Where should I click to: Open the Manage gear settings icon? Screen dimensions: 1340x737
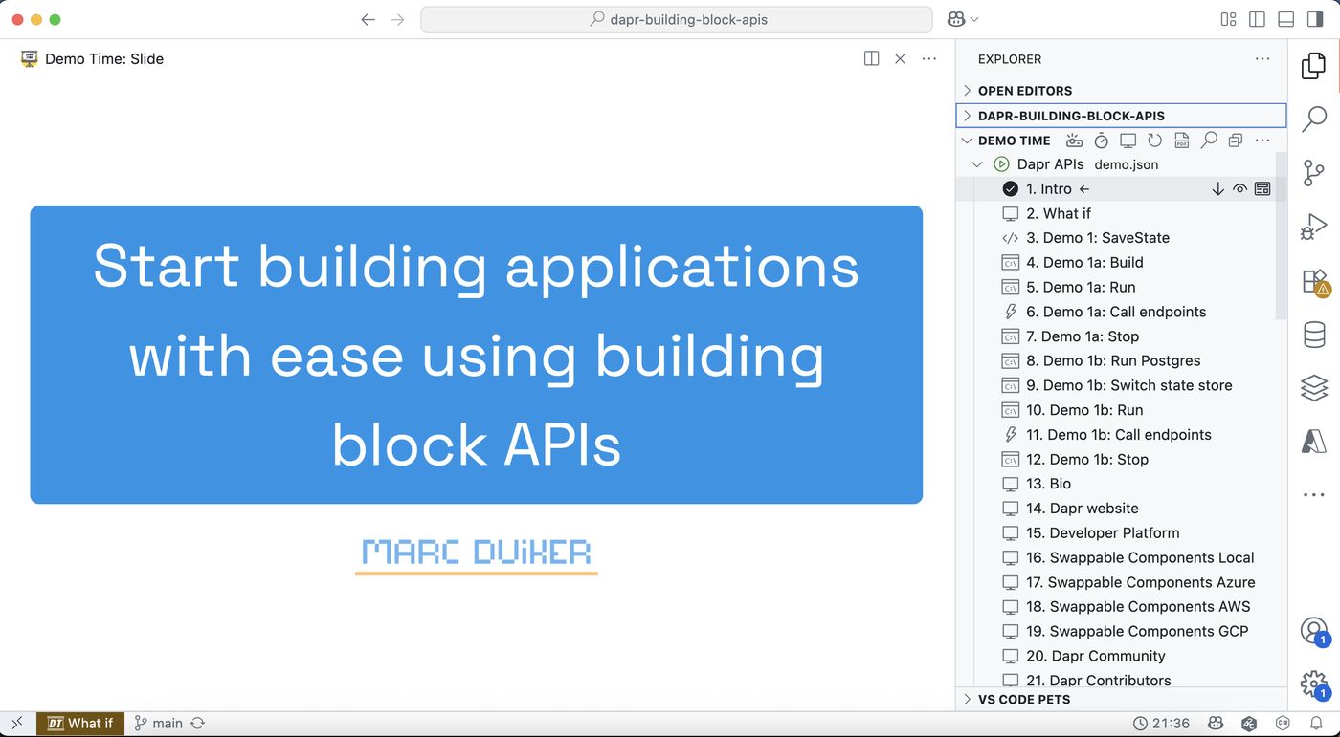point(1314,683)
